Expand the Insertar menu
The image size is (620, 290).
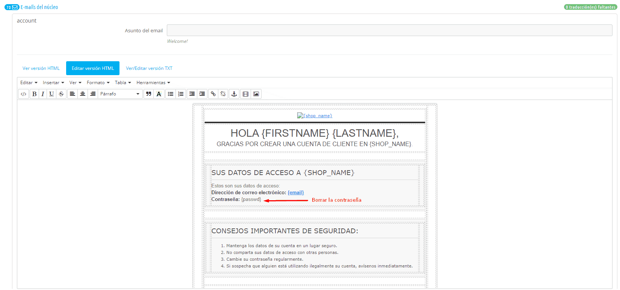point(53,83)
